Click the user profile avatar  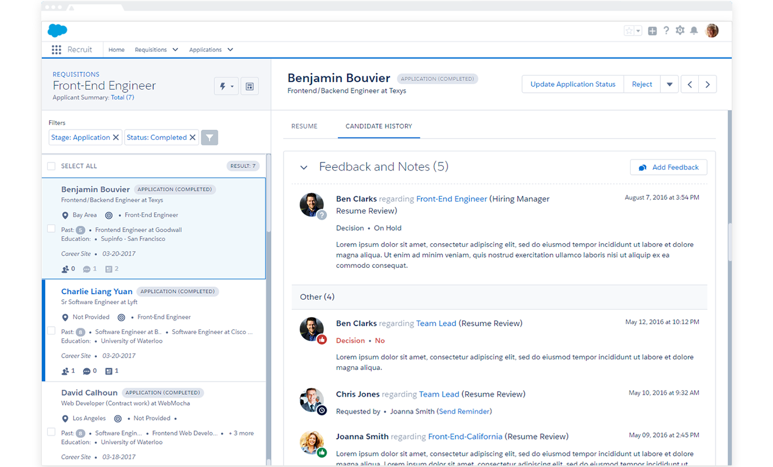712,31
